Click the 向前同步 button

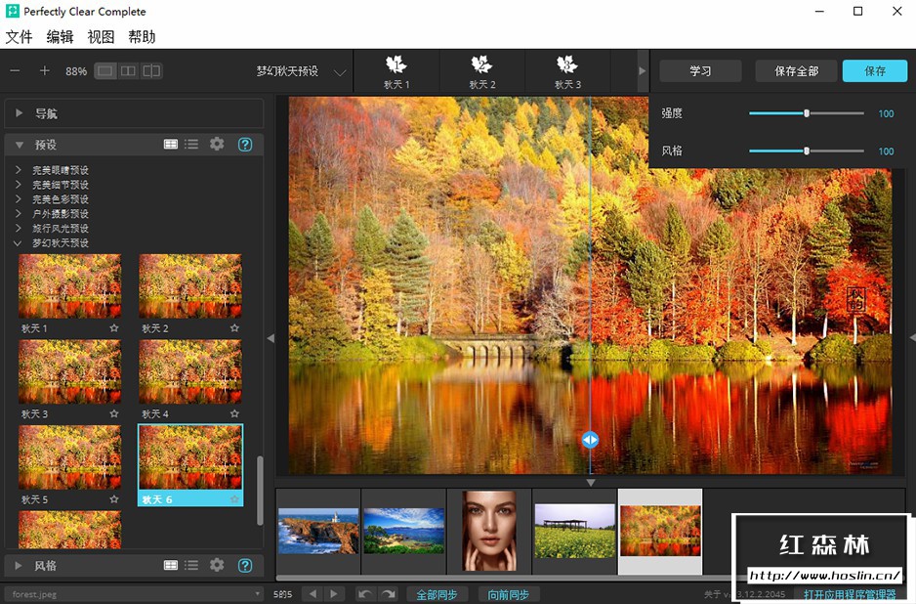point(508,594)
